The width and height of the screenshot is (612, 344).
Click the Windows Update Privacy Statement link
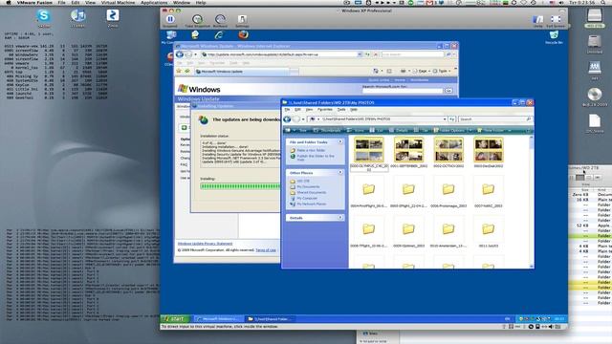(x=205, y=244)
